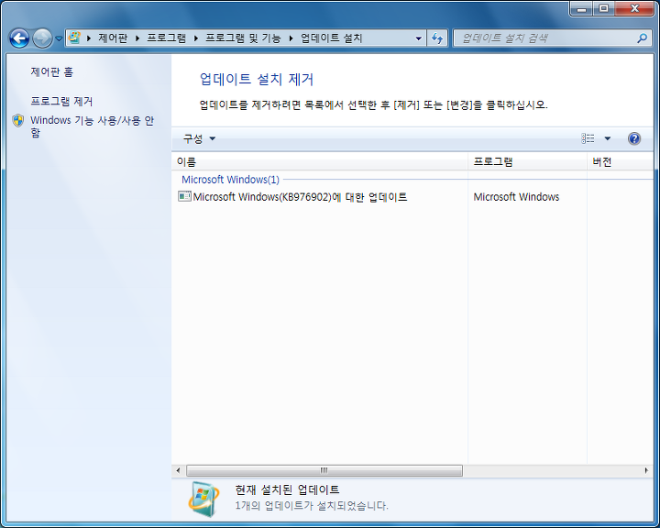Open the recent pages dropdown arrow
This screenshot has width=660, height=528.
coord(59,38)
